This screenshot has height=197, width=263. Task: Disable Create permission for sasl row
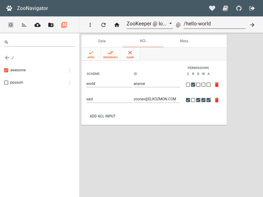(x=188, y=100)
